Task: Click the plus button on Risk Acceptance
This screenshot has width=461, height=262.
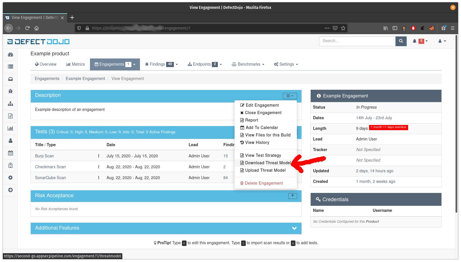Action: click(293, 196)
